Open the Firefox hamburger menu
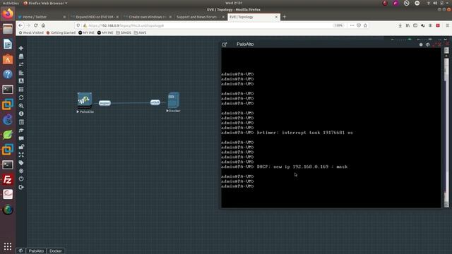Image resolution: width=452 pixels, height=254 pixels. coord(447,25)
